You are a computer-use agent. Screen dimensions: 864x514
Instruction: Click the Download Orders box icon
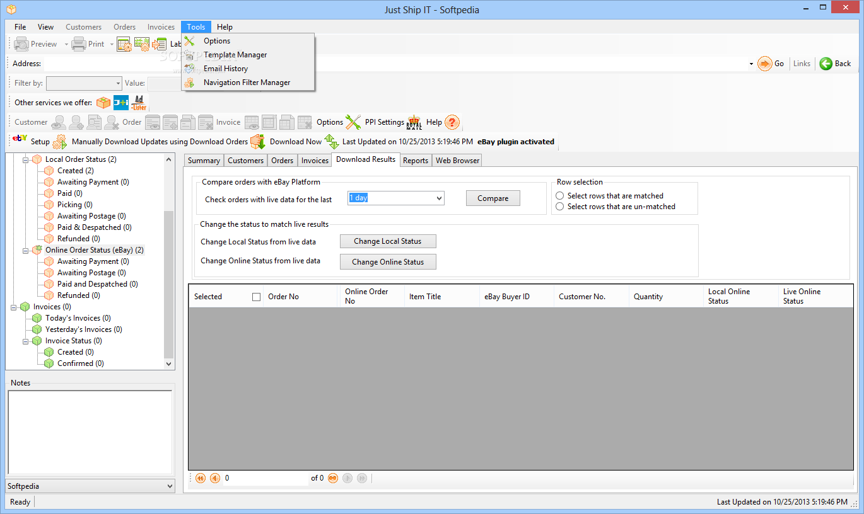258,142
